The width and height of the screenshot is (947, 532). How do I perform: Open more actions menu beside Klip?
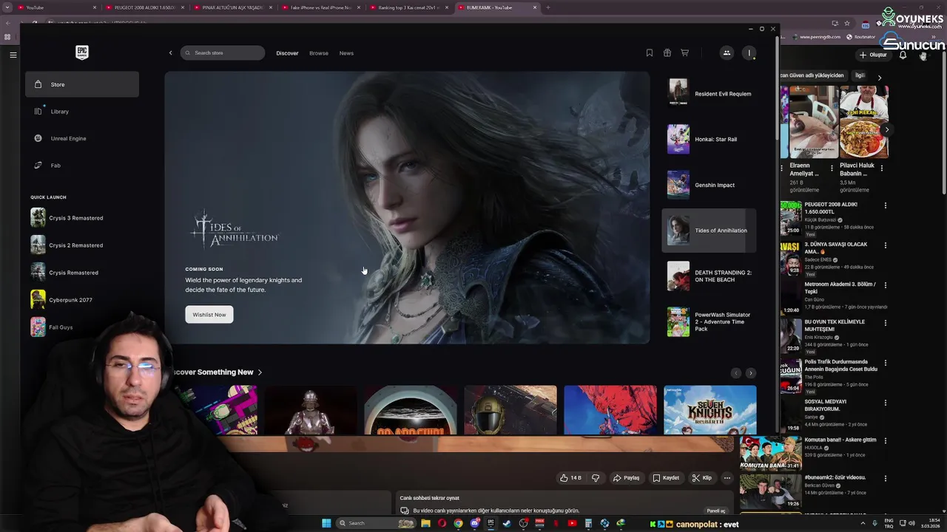[727, 478]
